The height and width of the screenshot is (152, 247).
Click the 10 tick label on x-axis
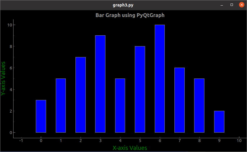[239, 141]
